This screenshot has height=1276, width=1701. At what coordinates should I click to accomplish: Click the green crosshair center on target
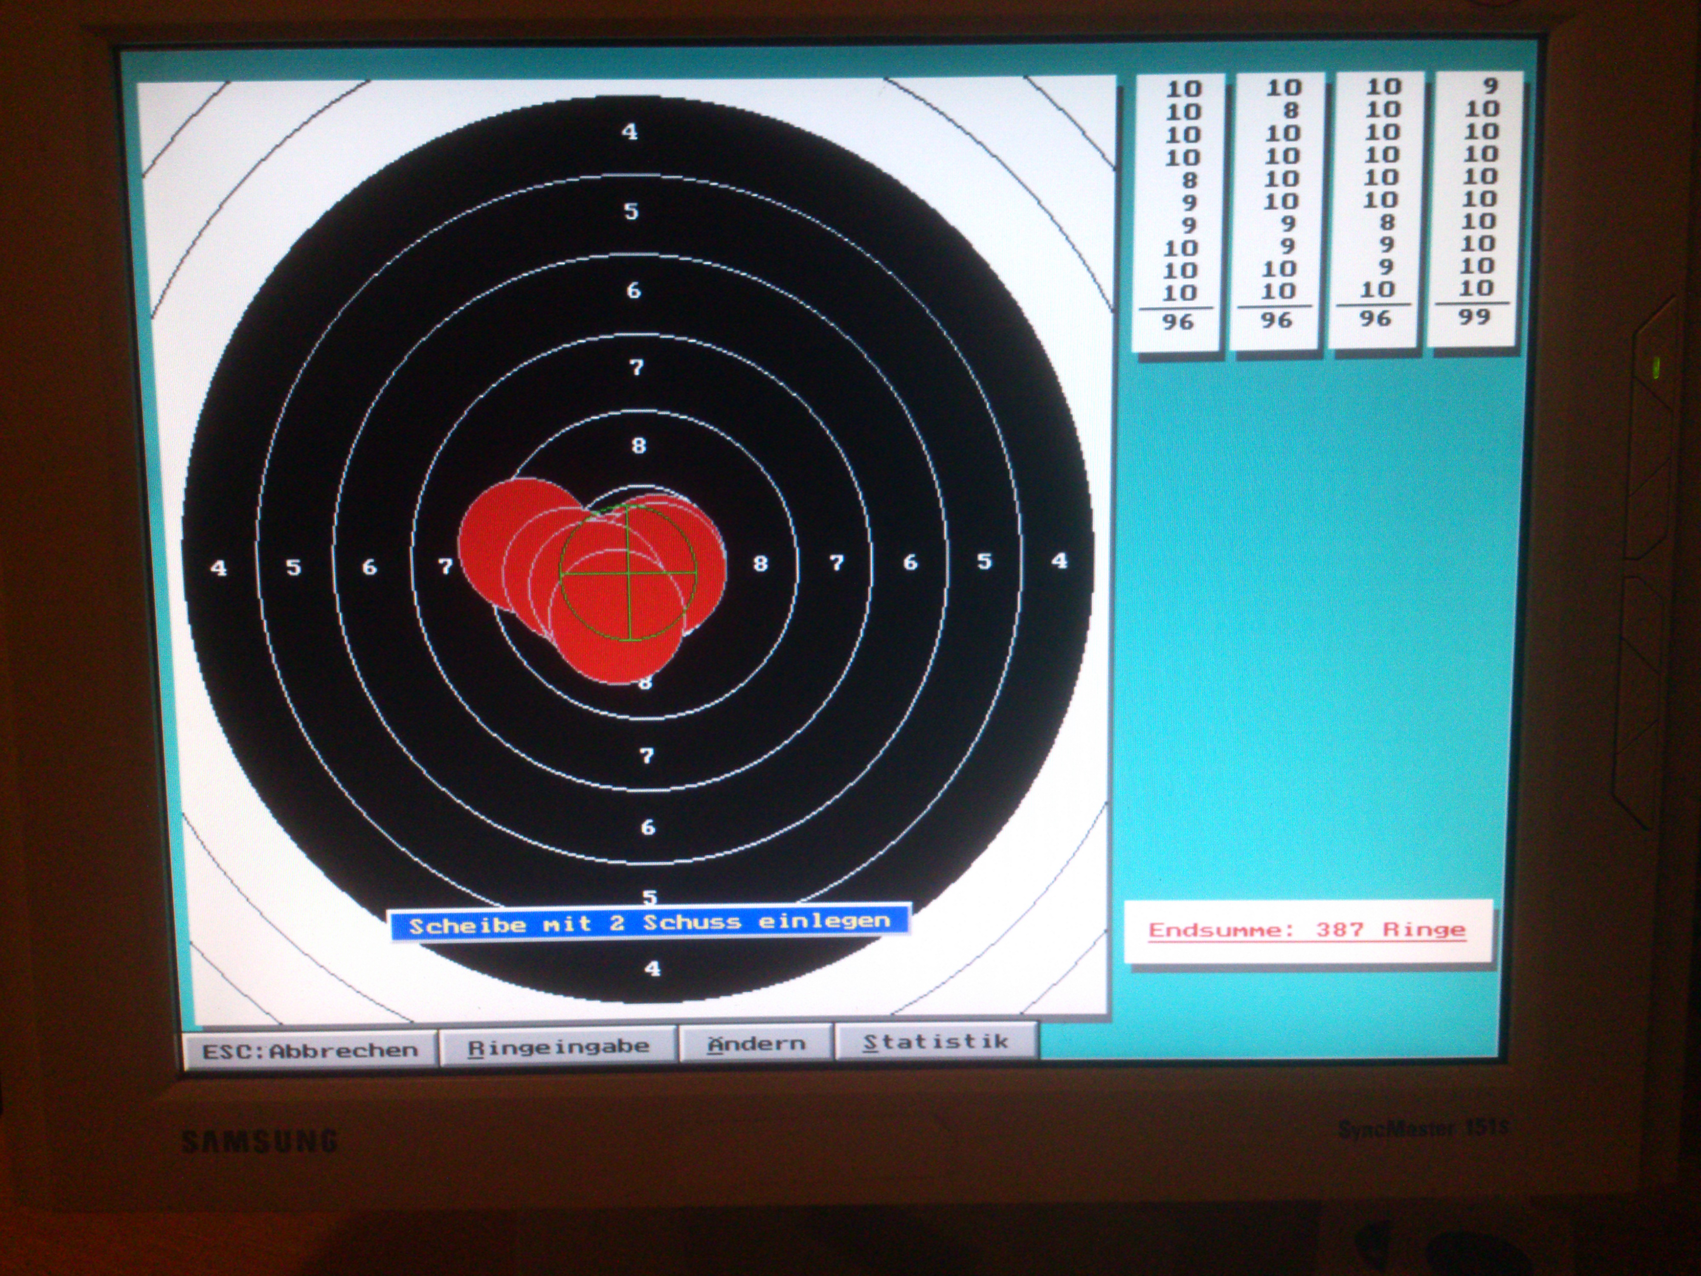pyautogui.click(x=629, y=574)
